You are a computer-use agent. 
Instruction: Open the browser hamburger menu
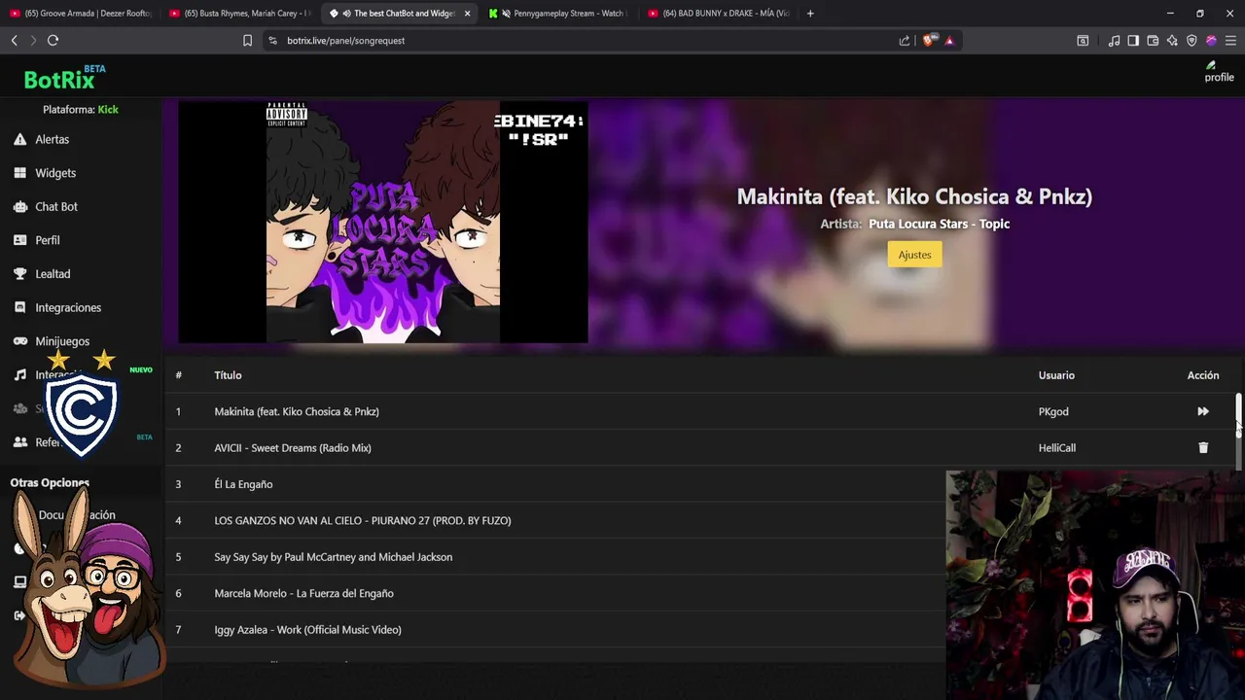(x=1230, y=41)
